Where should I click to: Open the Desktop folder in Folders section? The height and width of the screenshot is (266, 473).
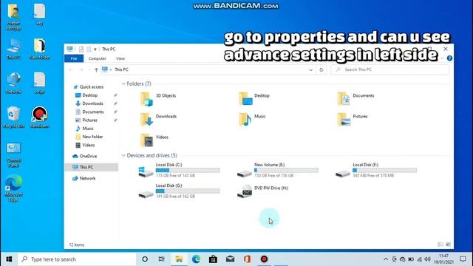pyautogui.click(x=245, y=99)
